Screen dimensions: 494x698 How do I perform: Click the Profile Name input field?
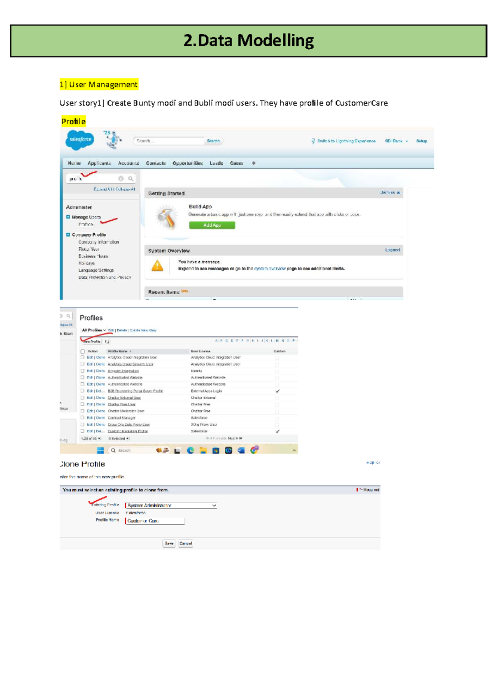(155, 521)
